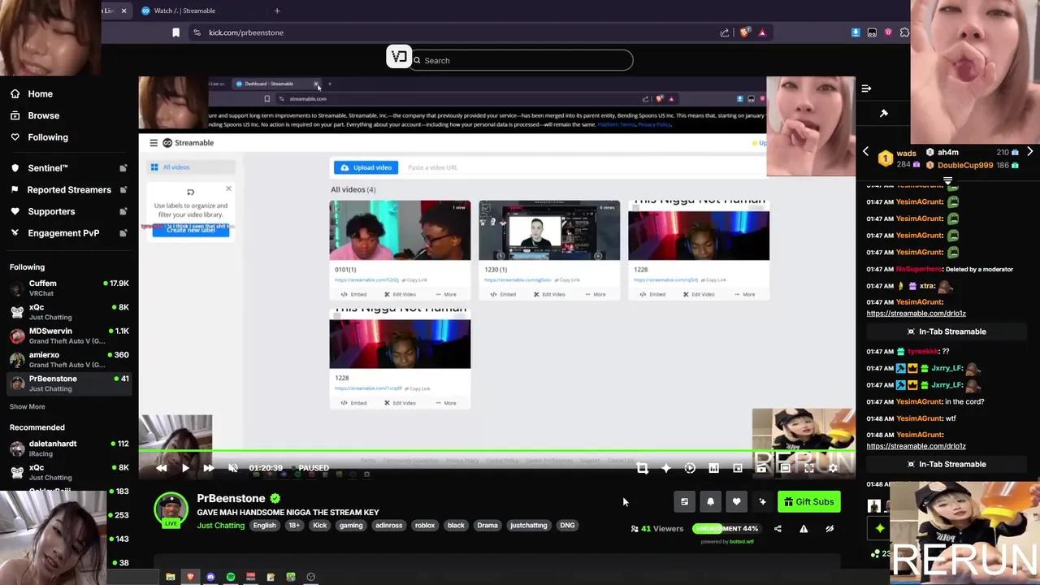Expand Show More in the Following list

tap(27, 406)
